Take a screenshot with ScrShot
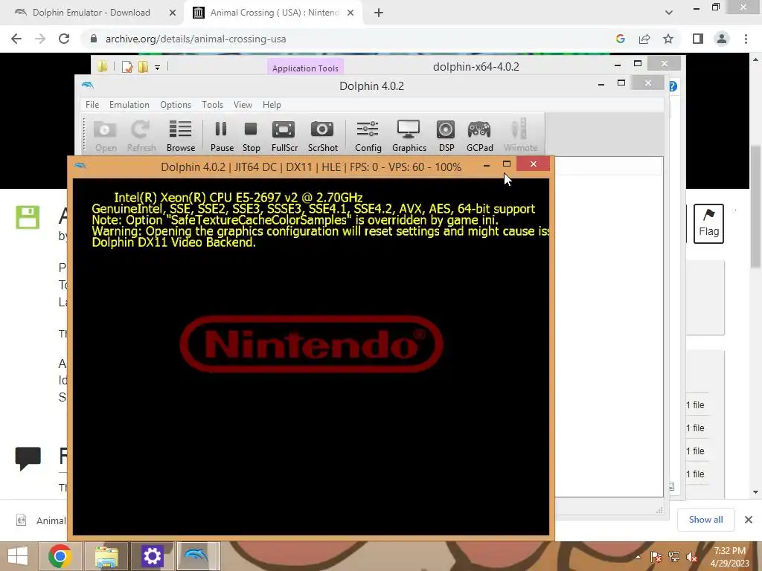The width and height of the screenshot is (762, 571). [x=322, y=136]
